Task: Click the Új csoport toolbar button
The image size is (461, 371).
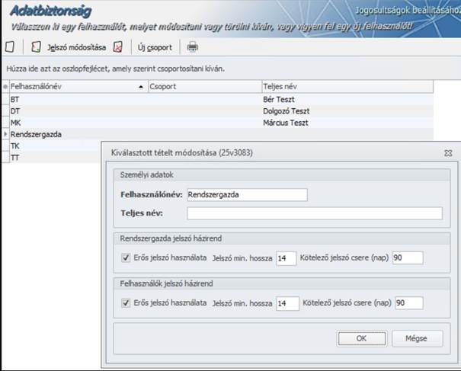Action: pos(155,47)
